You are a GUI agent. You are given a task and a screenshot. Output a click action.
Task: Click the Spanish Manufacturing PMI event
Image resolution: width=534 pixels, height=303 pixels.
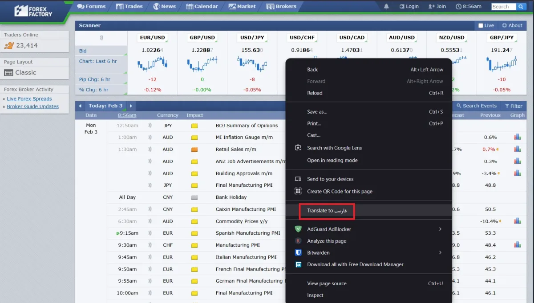pos(248,233)
